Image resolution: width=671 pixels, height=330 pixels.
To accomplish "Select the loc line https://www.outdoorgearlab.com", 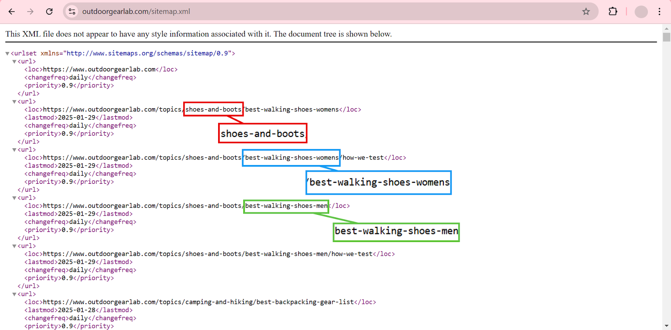I will point(101,70).
